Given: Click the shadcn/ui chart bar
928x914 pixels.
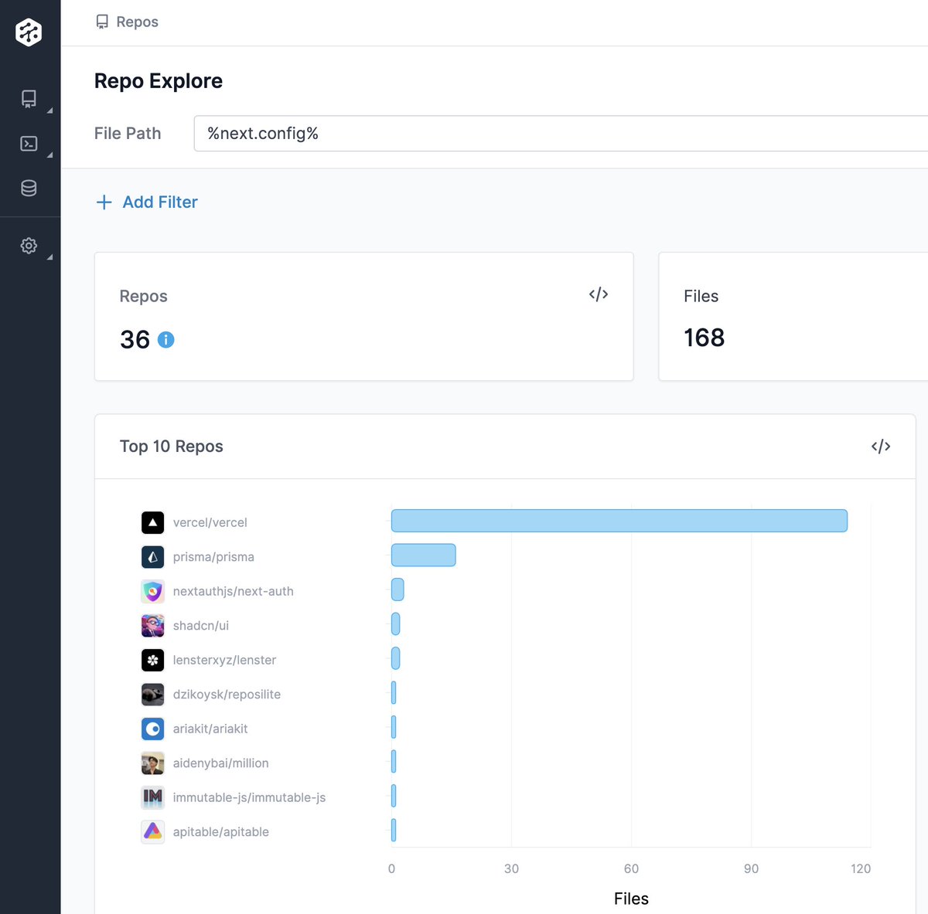Looking at the screenshot, I should click(x=396, y=623).
